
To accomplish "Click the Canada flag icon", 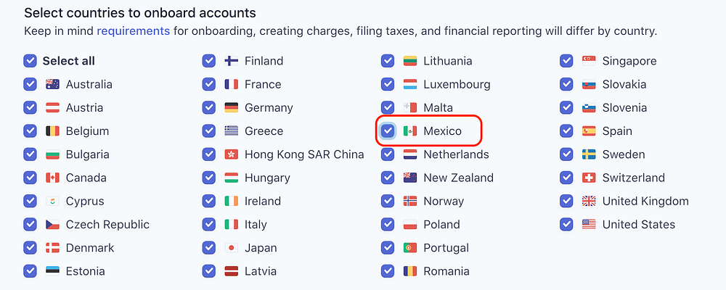I will click(52, 178).
